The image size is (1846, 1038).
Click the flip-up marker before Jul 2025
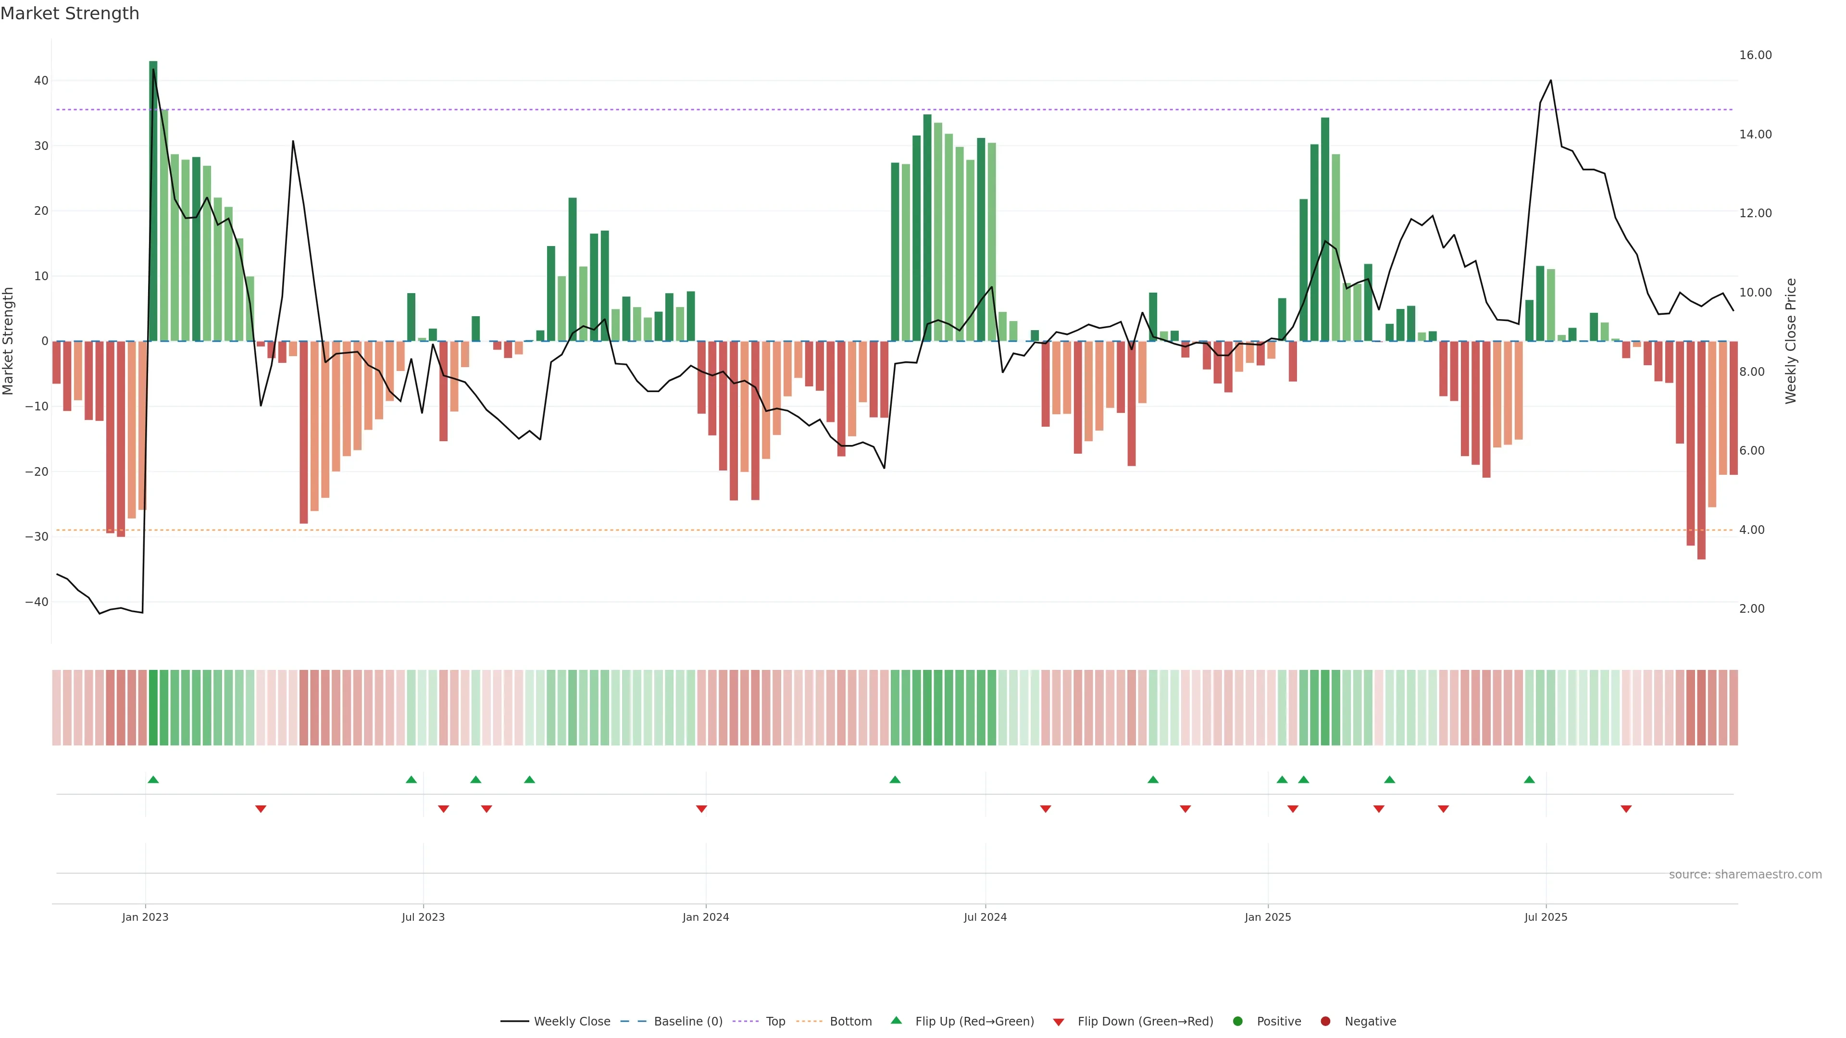pos(1529,779)
